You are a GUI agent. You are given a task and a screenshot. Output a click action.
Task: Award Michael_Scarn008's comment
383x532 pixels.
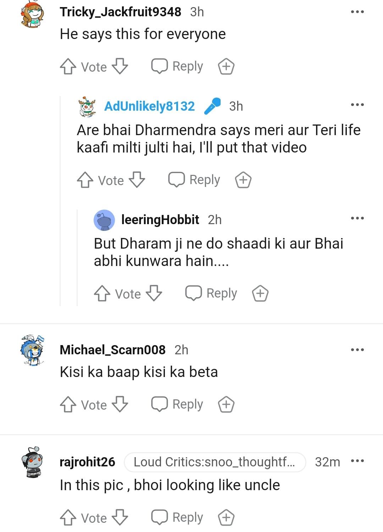pyautogui.click(x=226, y=405)
